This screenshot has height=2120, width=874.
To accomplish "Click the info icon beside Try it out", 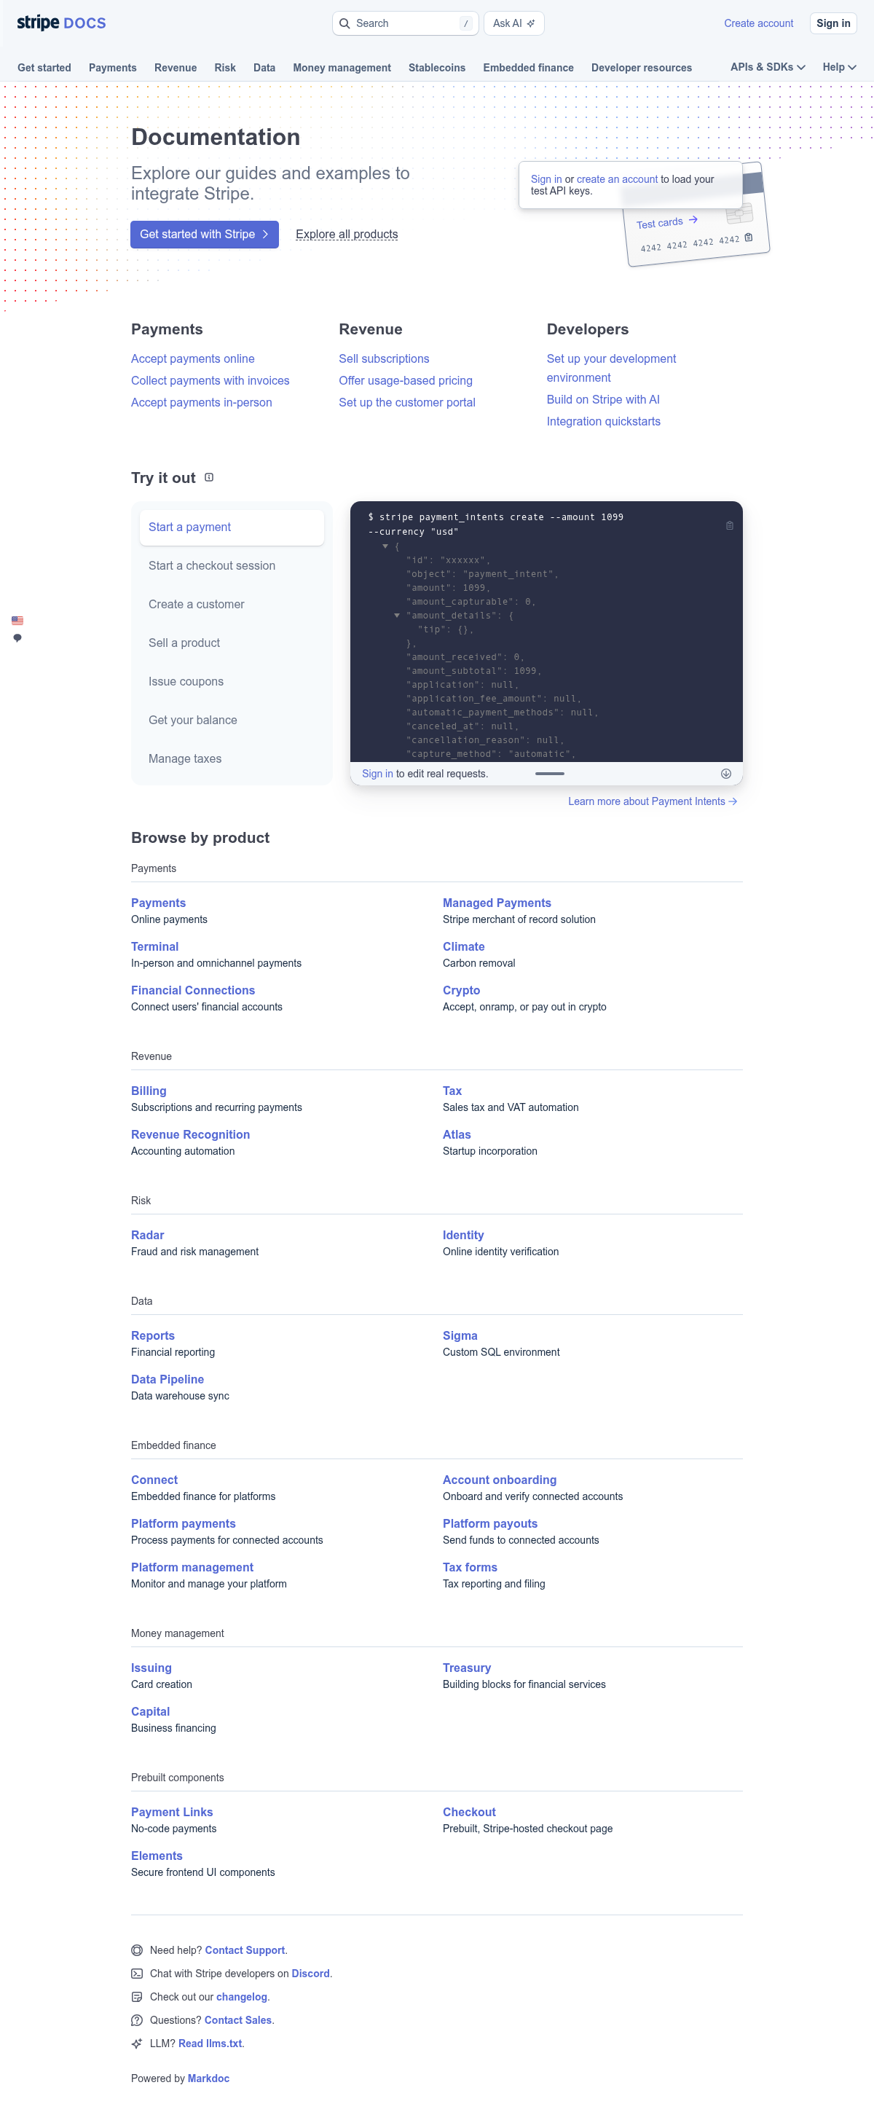I will (x=209, y=477).
